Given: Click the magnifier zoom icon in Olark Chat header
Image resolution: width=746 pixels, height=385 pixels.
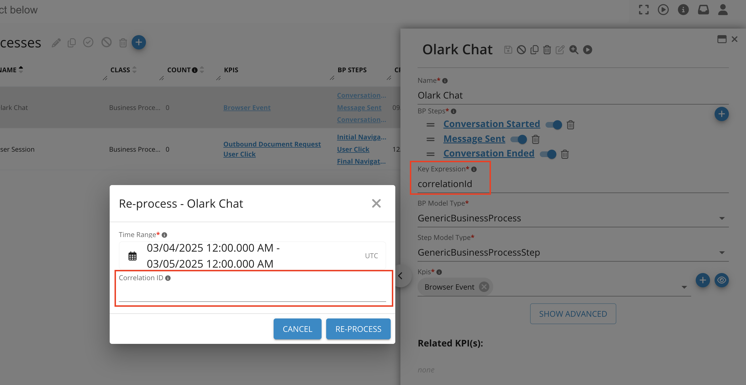Looking at the screenshot, I should [573, 50].
